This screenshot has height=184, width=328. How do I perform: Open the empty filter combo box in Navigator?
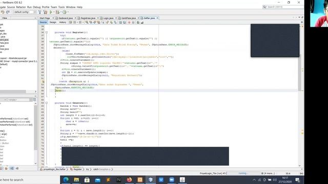coord(20,100)
